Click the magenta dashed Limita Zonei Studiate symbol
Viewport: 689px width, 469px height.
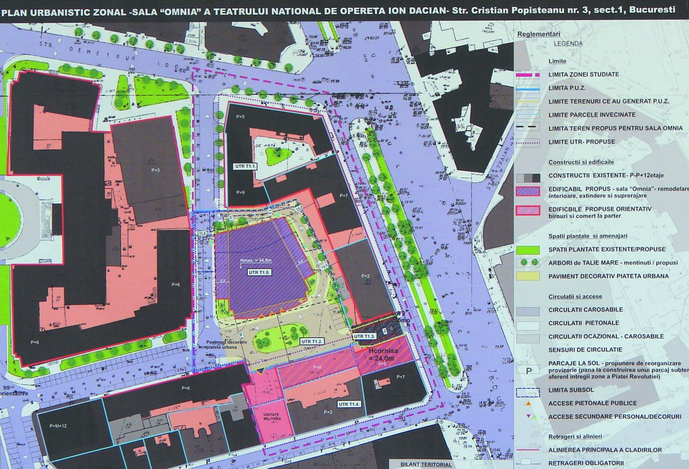point(528,75)
